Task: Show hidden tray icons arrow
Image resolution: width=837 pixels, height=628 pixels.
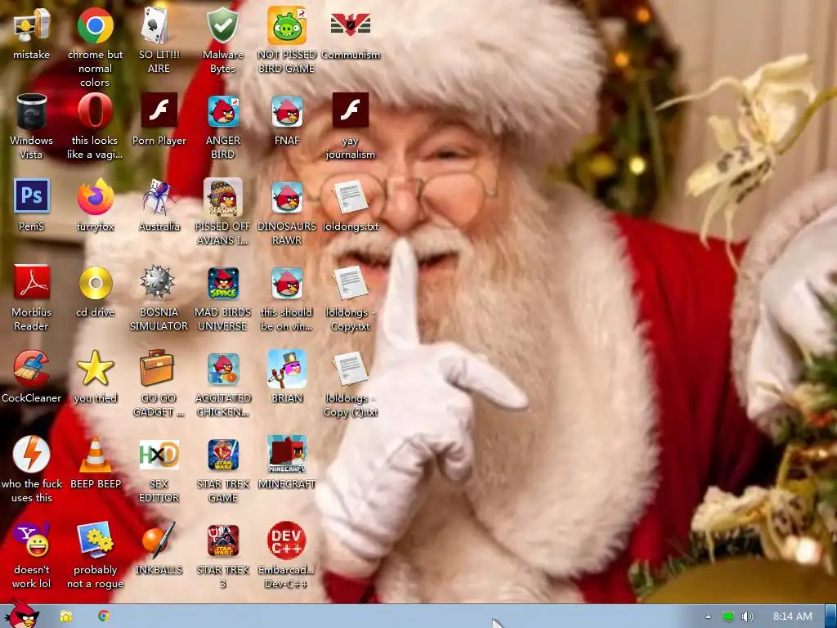Action: pyautogui.click(x=709, y=617)
